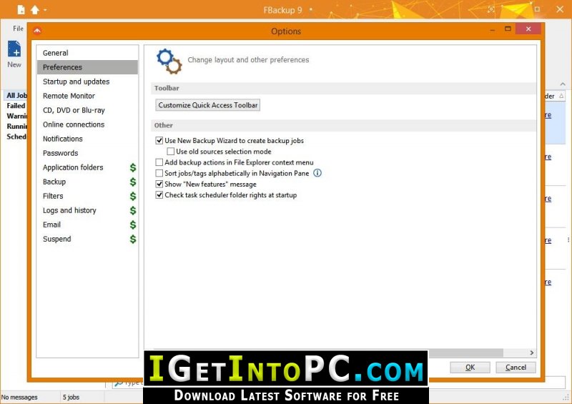This screenshot has width=572, height=404.
Task: Enable Add backup actions in File Explorer
Action: click(x=159, y=162)
